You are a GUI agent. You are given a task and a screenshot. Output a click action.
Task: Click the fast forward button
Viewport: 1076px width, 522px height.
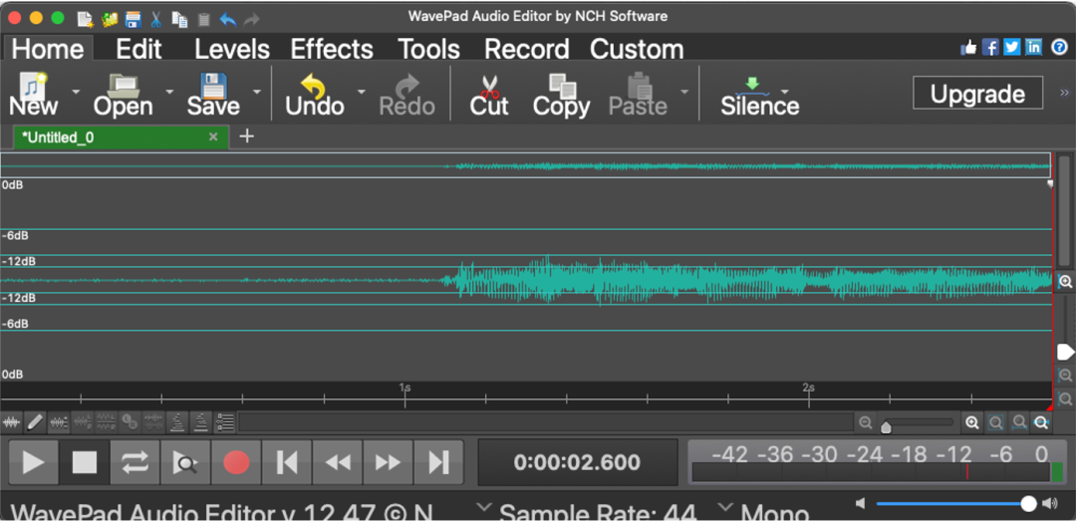click(388, 462)
